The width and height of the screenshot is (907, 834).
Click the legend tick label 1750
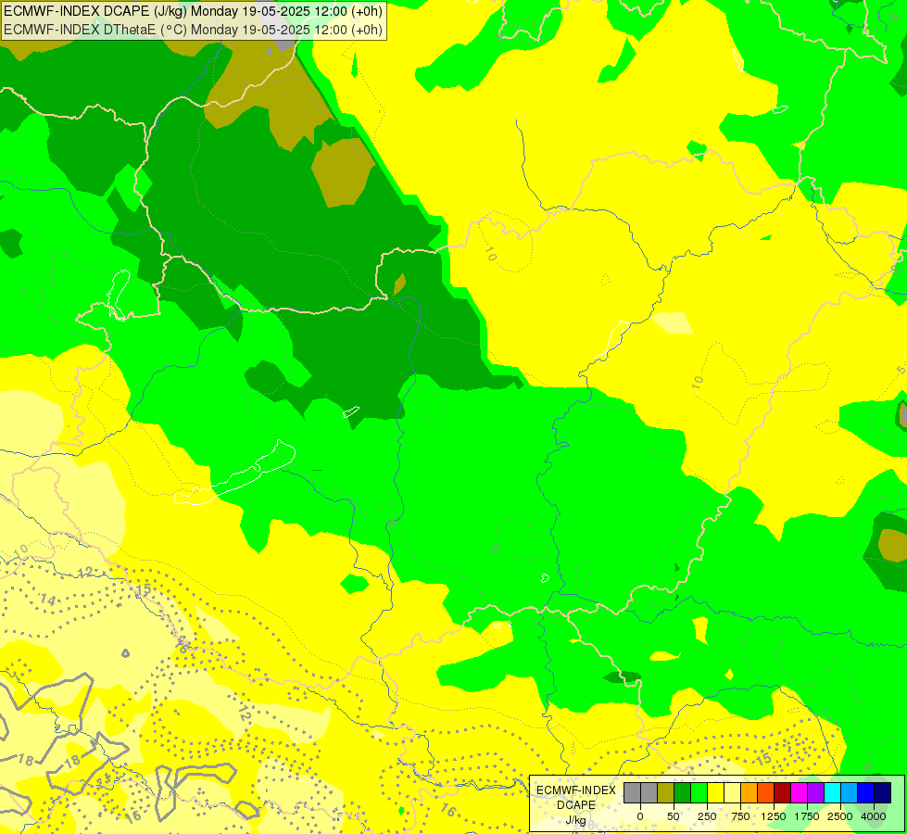tap(807, 816)
